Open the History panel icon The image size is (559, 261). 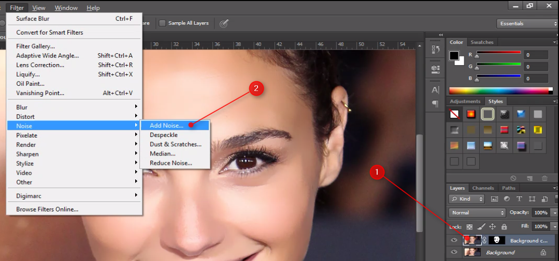(435, 50)
